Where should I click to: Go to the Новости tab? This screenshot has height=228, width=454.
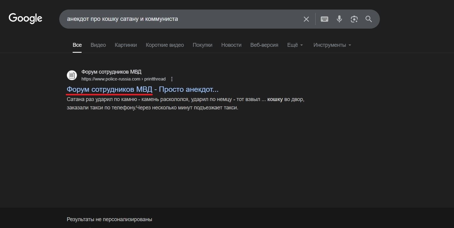[231, 45]
